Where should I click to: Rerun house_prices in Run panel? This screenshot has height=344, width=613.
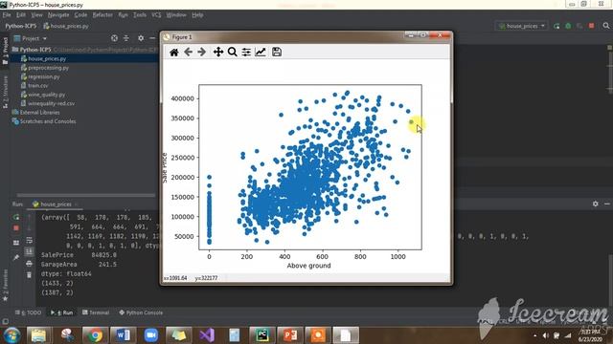(x=16, y=217)
